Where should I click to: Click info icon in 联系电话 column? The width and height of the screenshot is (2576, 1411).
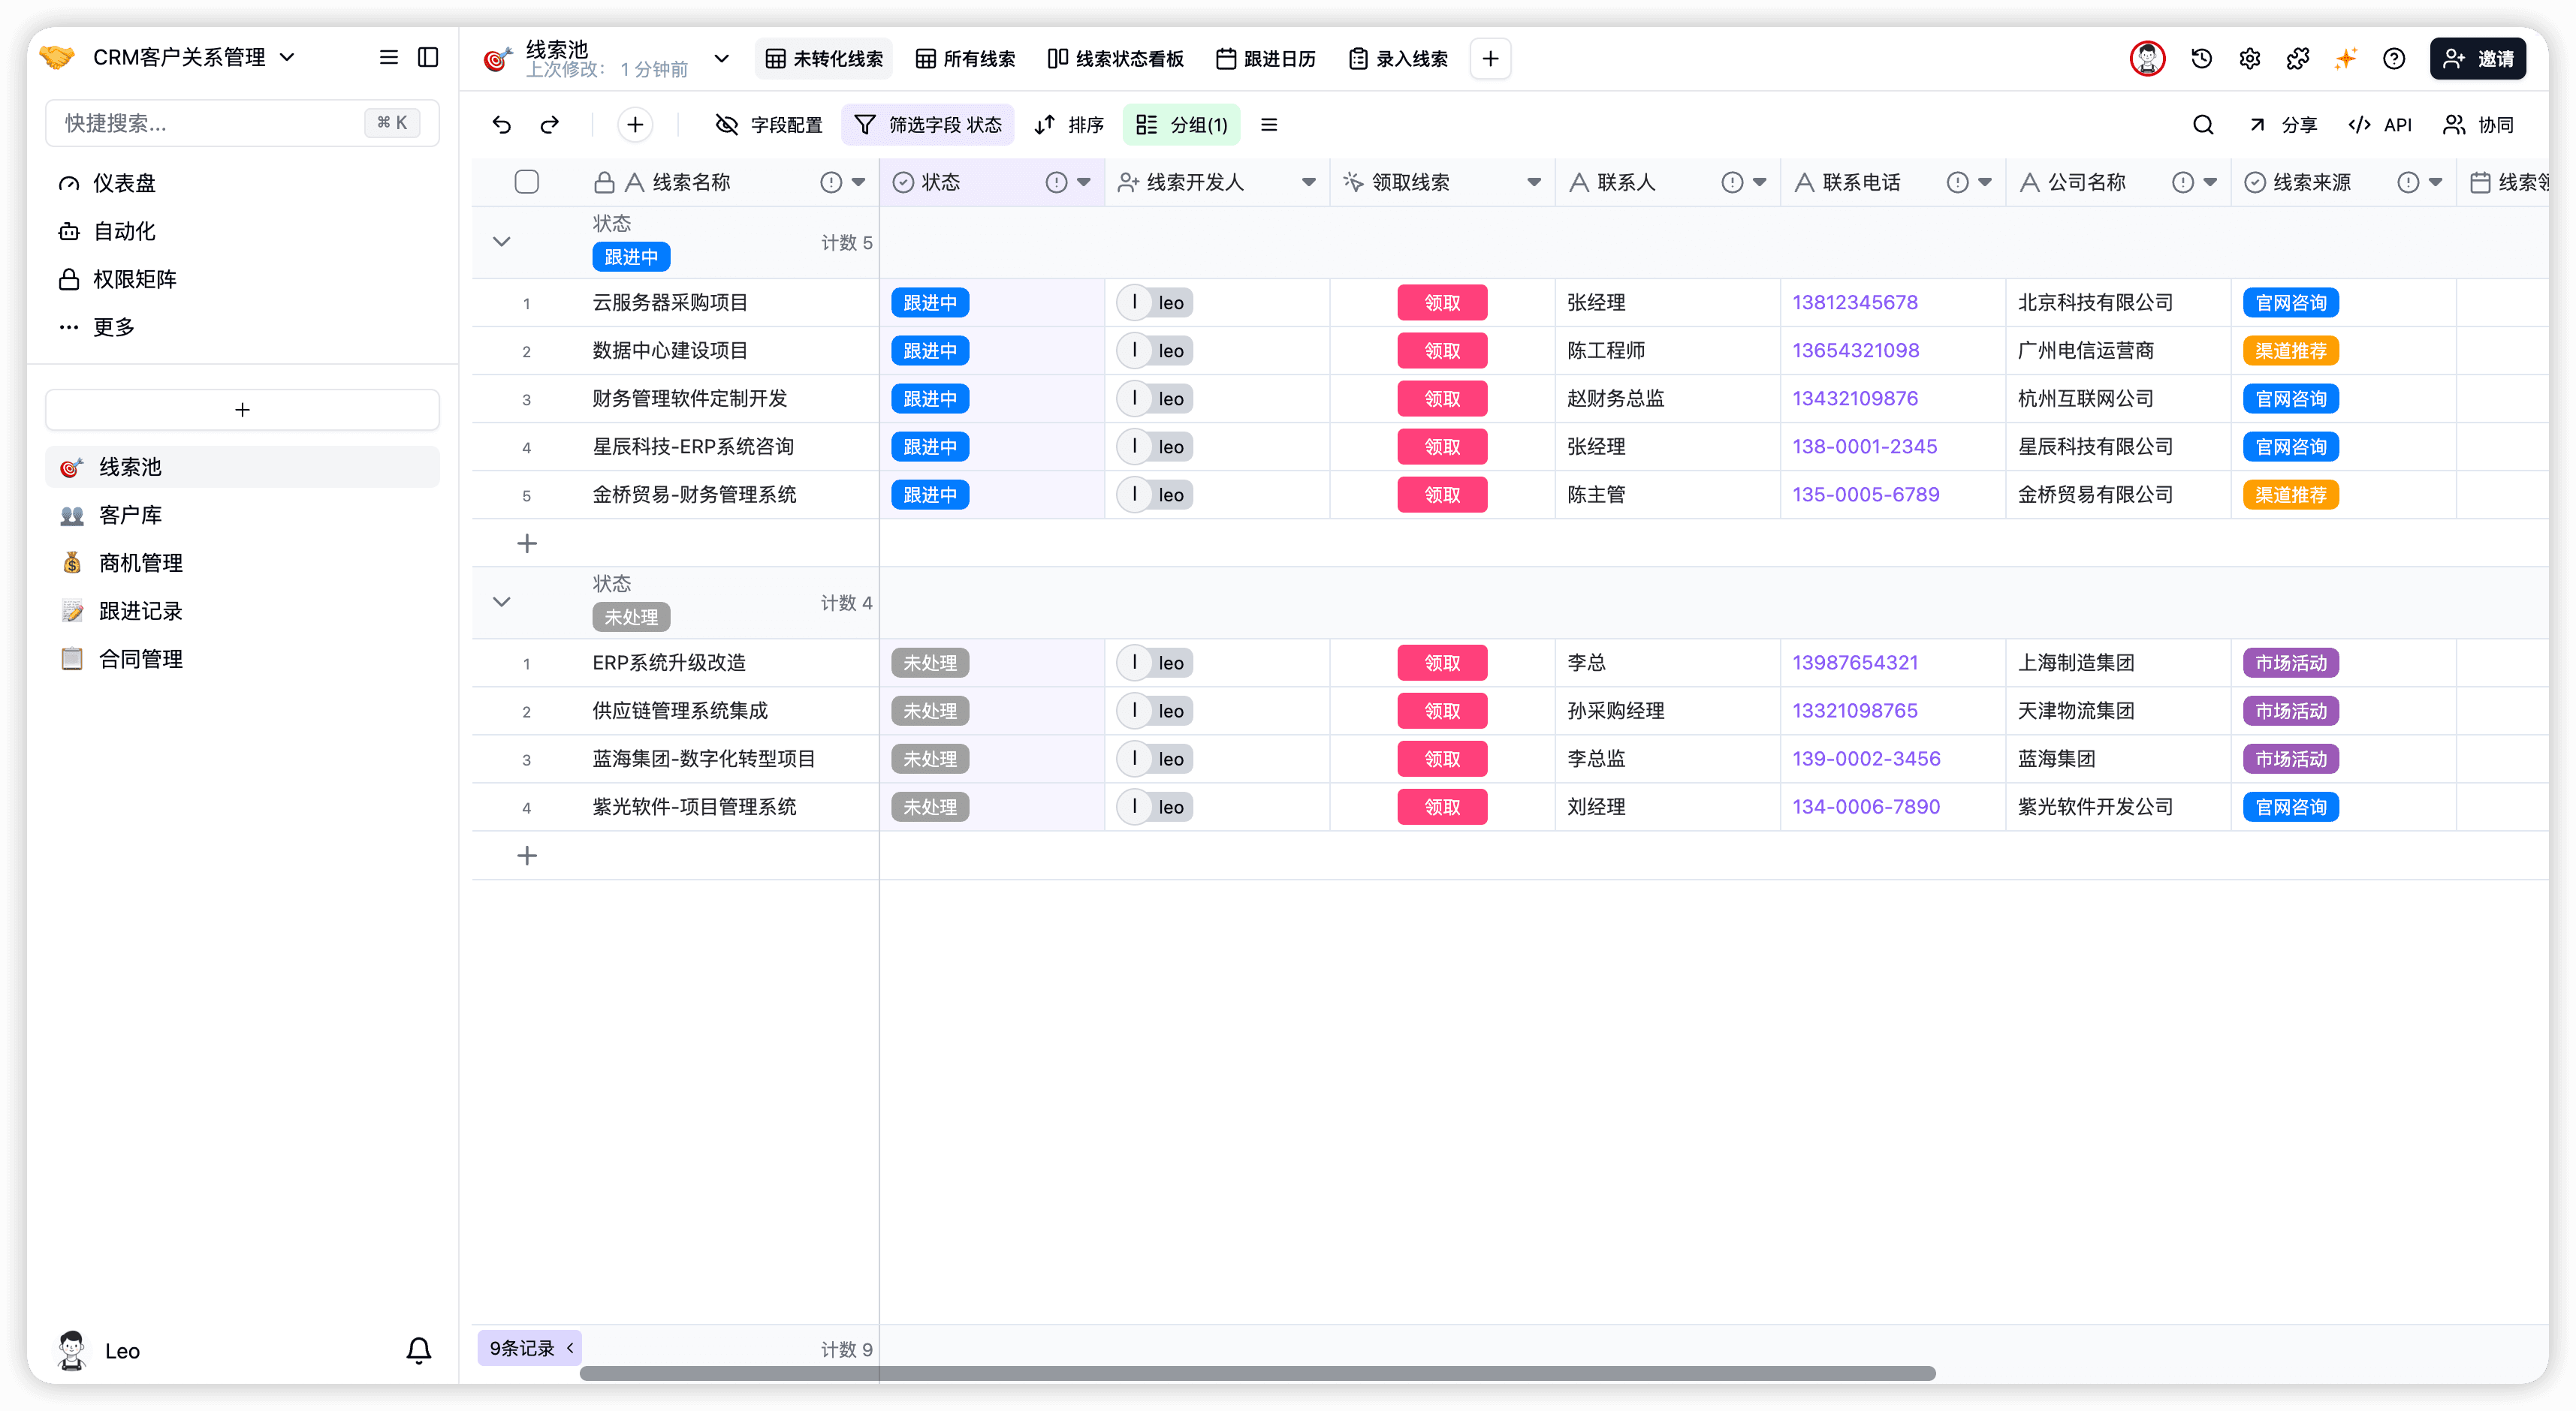point(1957,182)
